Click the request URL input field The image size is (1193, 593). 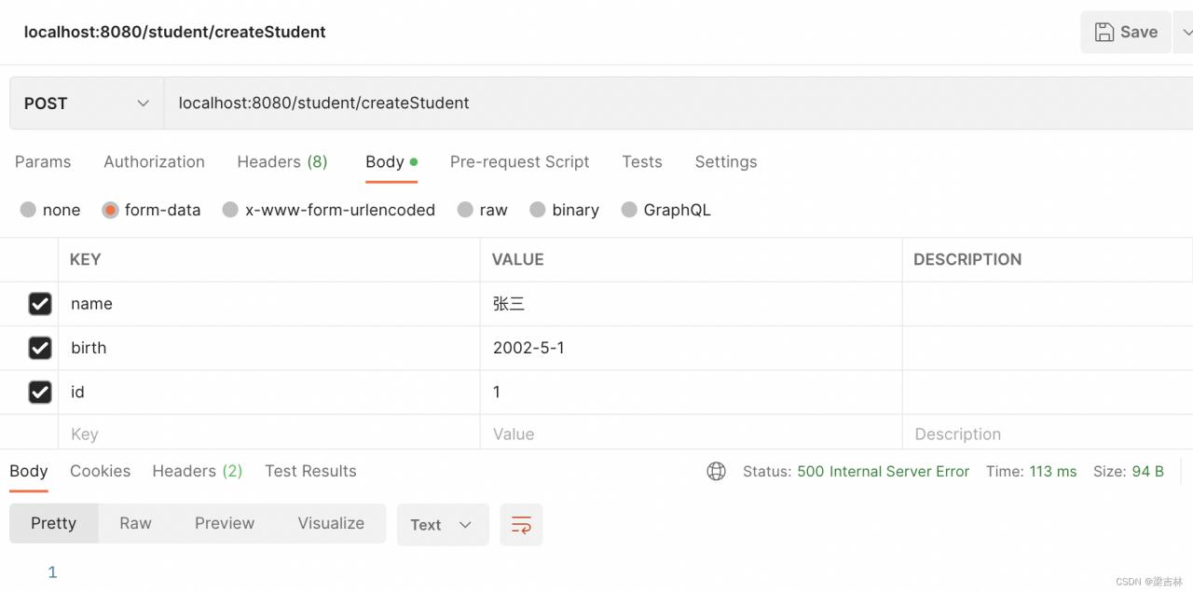(652, 103)
